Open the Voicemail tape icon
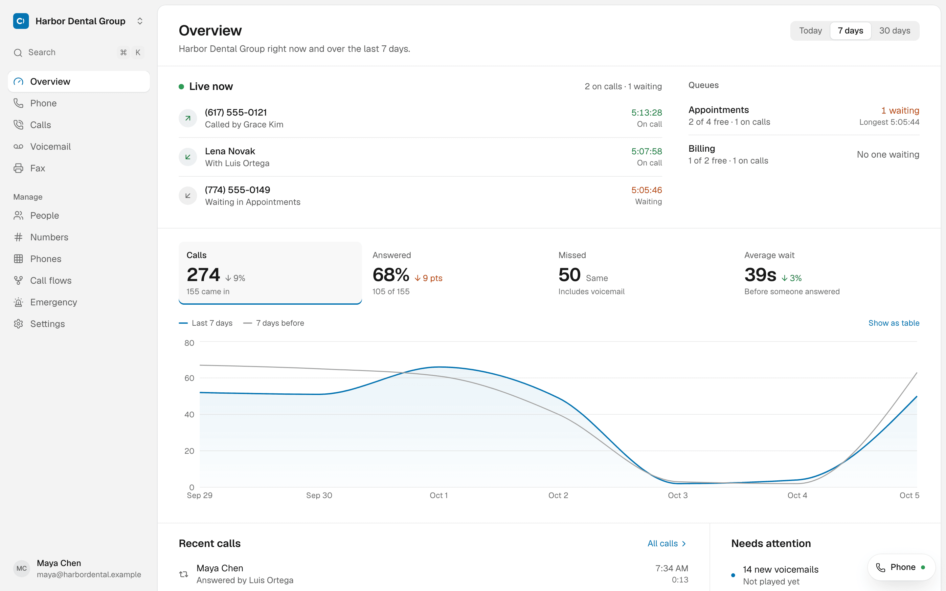 [x=18, y=146]
